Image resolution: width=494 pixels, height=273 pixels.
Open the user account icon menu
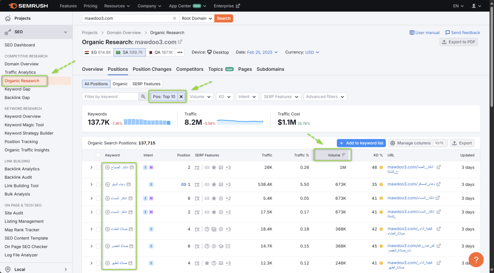(476, 6)
